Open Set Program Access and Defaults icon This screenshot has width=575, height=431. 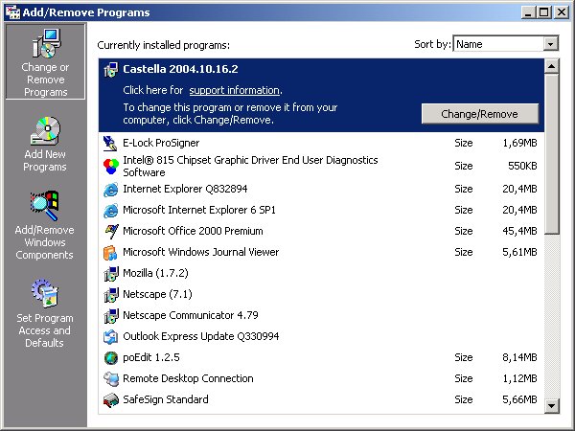tap(45, 293)
